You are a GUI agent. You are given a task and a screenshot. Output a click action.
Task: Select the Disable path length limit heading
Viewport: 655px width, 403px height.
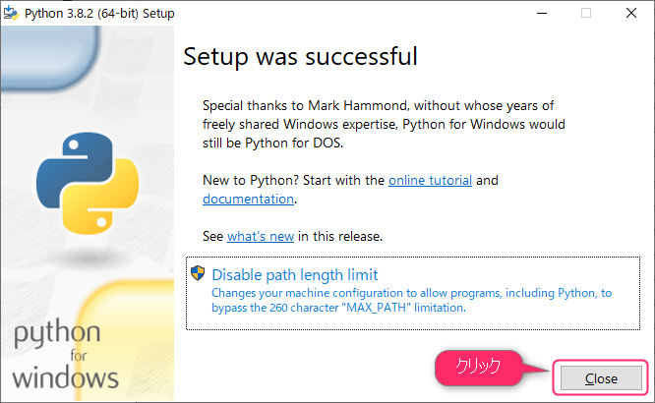click(295, 275)
